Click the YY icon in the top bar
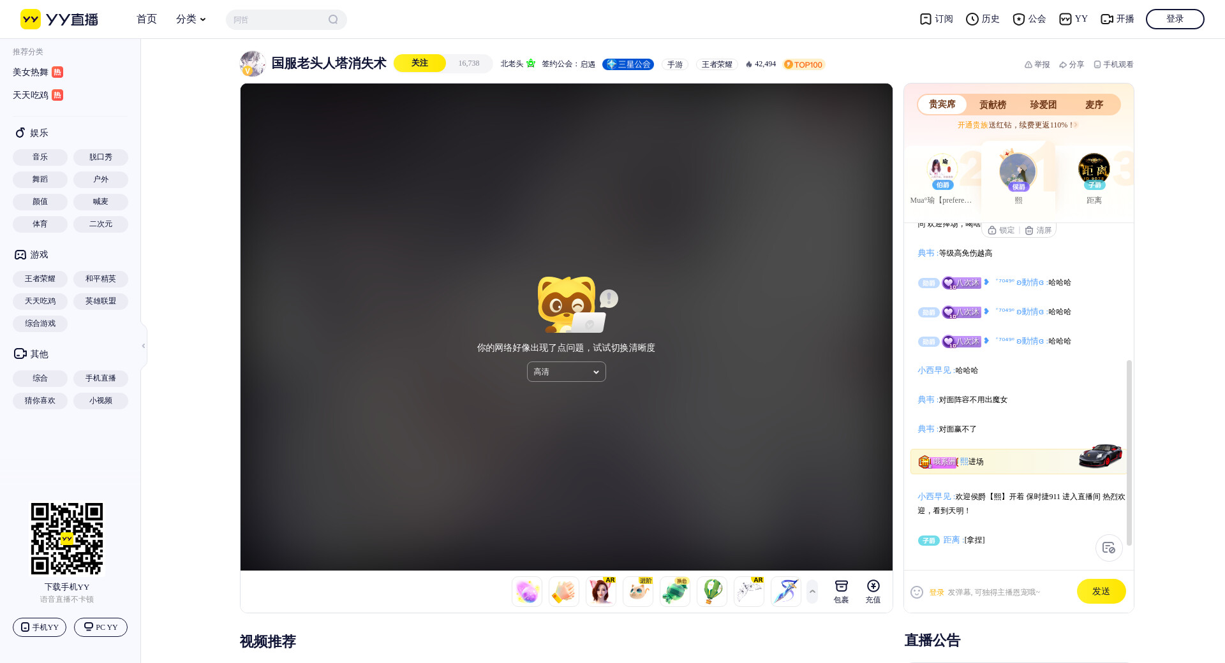Viewport: 1225px width, 663px height. pos(1073,19)
